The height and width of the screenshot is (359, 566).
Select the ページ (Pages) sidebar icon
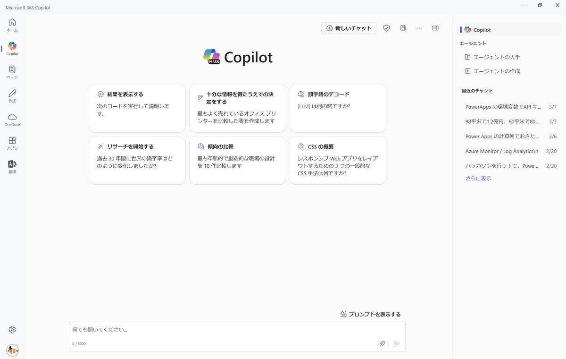[12, 72]
